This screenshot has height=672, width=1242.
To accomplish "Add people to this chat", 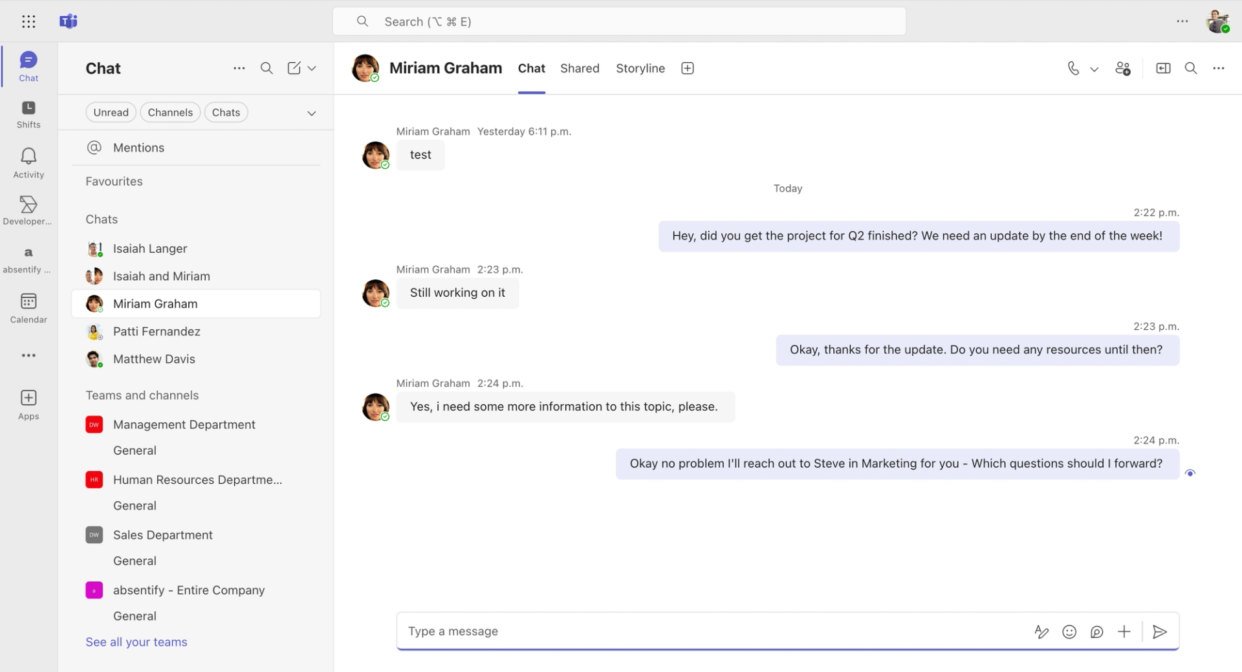I will [1123, 68].
